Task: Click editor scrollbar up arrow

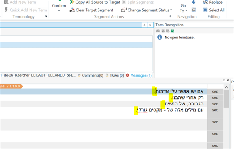Action: pos(226,87)
